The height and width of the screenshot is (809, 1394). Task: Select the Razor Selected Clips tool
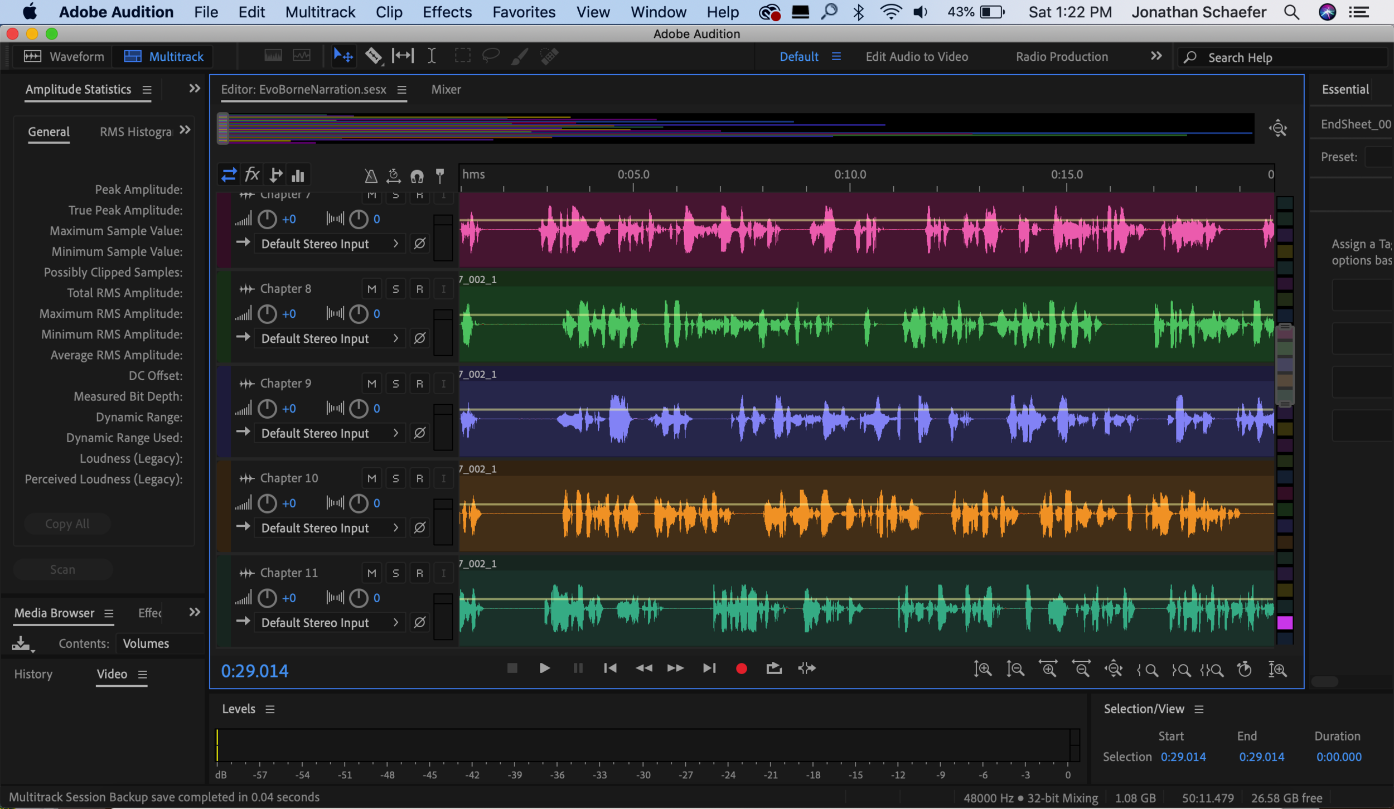tap(374, 56)
